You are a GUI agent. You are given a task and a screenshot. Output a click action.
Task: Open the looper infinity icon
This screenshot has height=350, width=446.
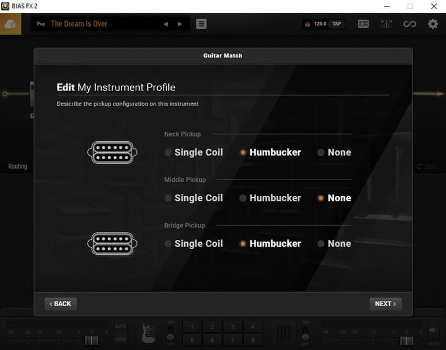click(x=410, y=24)
